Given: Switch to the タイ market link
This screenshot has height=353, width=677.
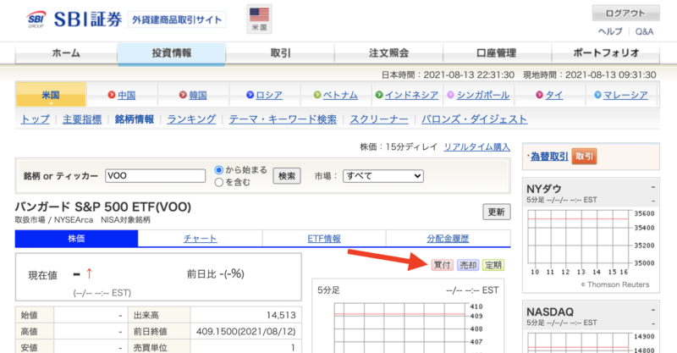Looking at the screenshot, I should [x=554, y=95].
